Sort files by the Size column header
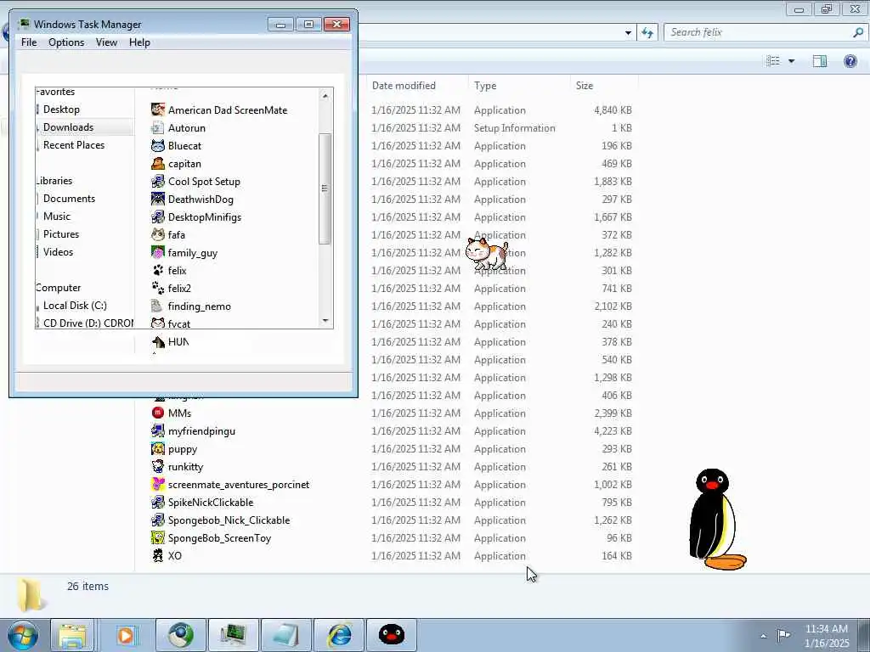This screenshot has width=870, height=652. [585, 86]
